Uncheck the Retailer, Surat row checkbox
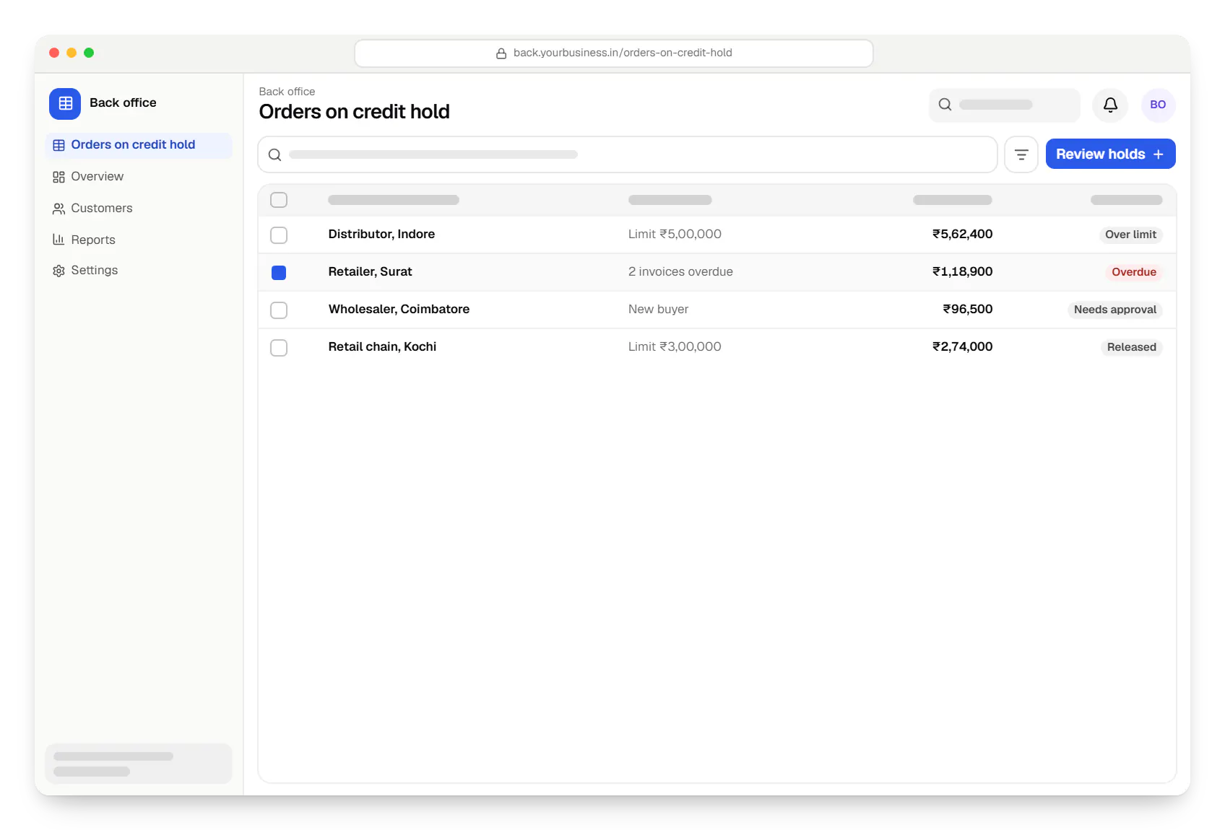1225x830 pixels. point(279,273)
